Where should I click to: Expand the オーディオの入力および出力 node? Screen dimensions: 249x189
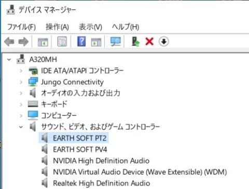click(21, 93)
